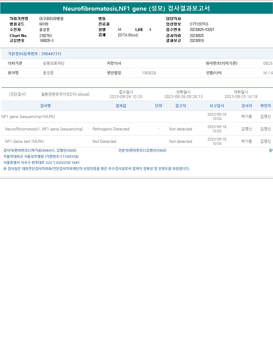The image size is (273, 359).
Task: Click '결과값' column header
Action: (121, 106)
